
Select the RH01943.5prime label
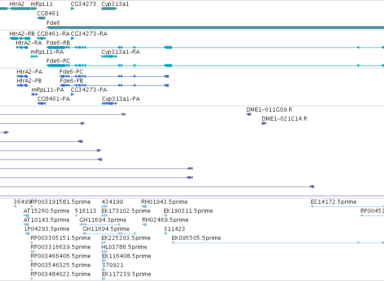pyautogui.click(x=164, y=202)
